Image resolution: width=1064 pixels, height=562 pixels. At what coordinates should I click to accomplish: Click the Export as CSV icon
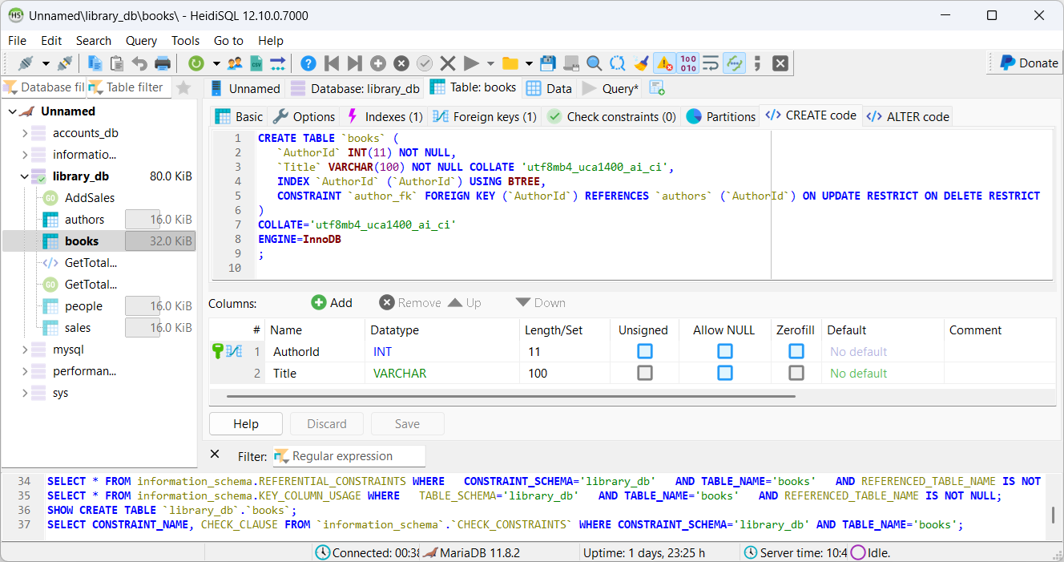[x=256, y=63]
